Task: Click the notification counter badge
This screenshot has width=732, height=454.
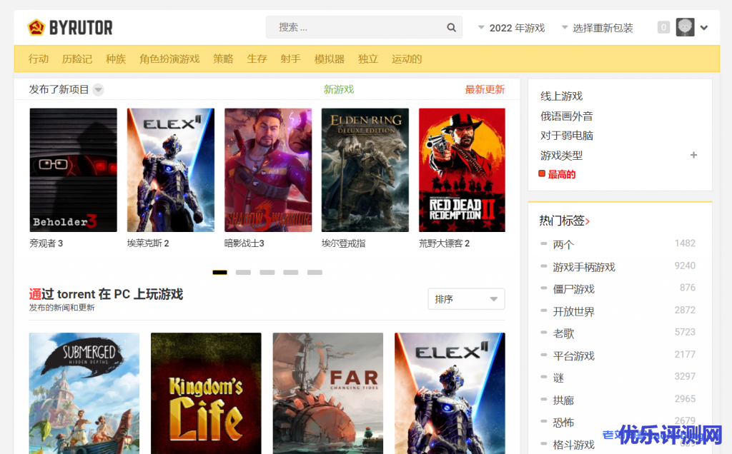Action: [663, 28]
